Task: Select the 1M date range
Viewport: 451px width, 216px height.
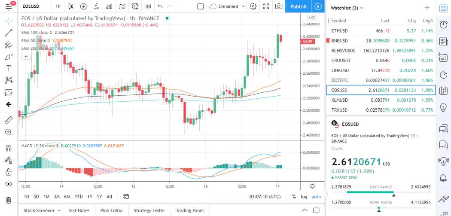Action: 46,197
